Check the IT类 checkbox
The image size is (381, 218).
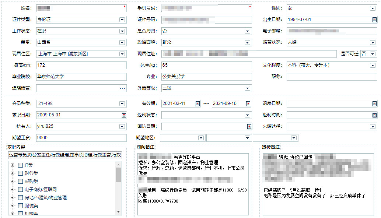[20, 165]
